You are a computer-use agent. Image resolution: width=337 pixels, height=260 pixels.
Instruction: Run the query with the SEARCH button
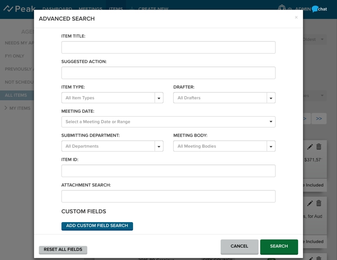(279, 247)
